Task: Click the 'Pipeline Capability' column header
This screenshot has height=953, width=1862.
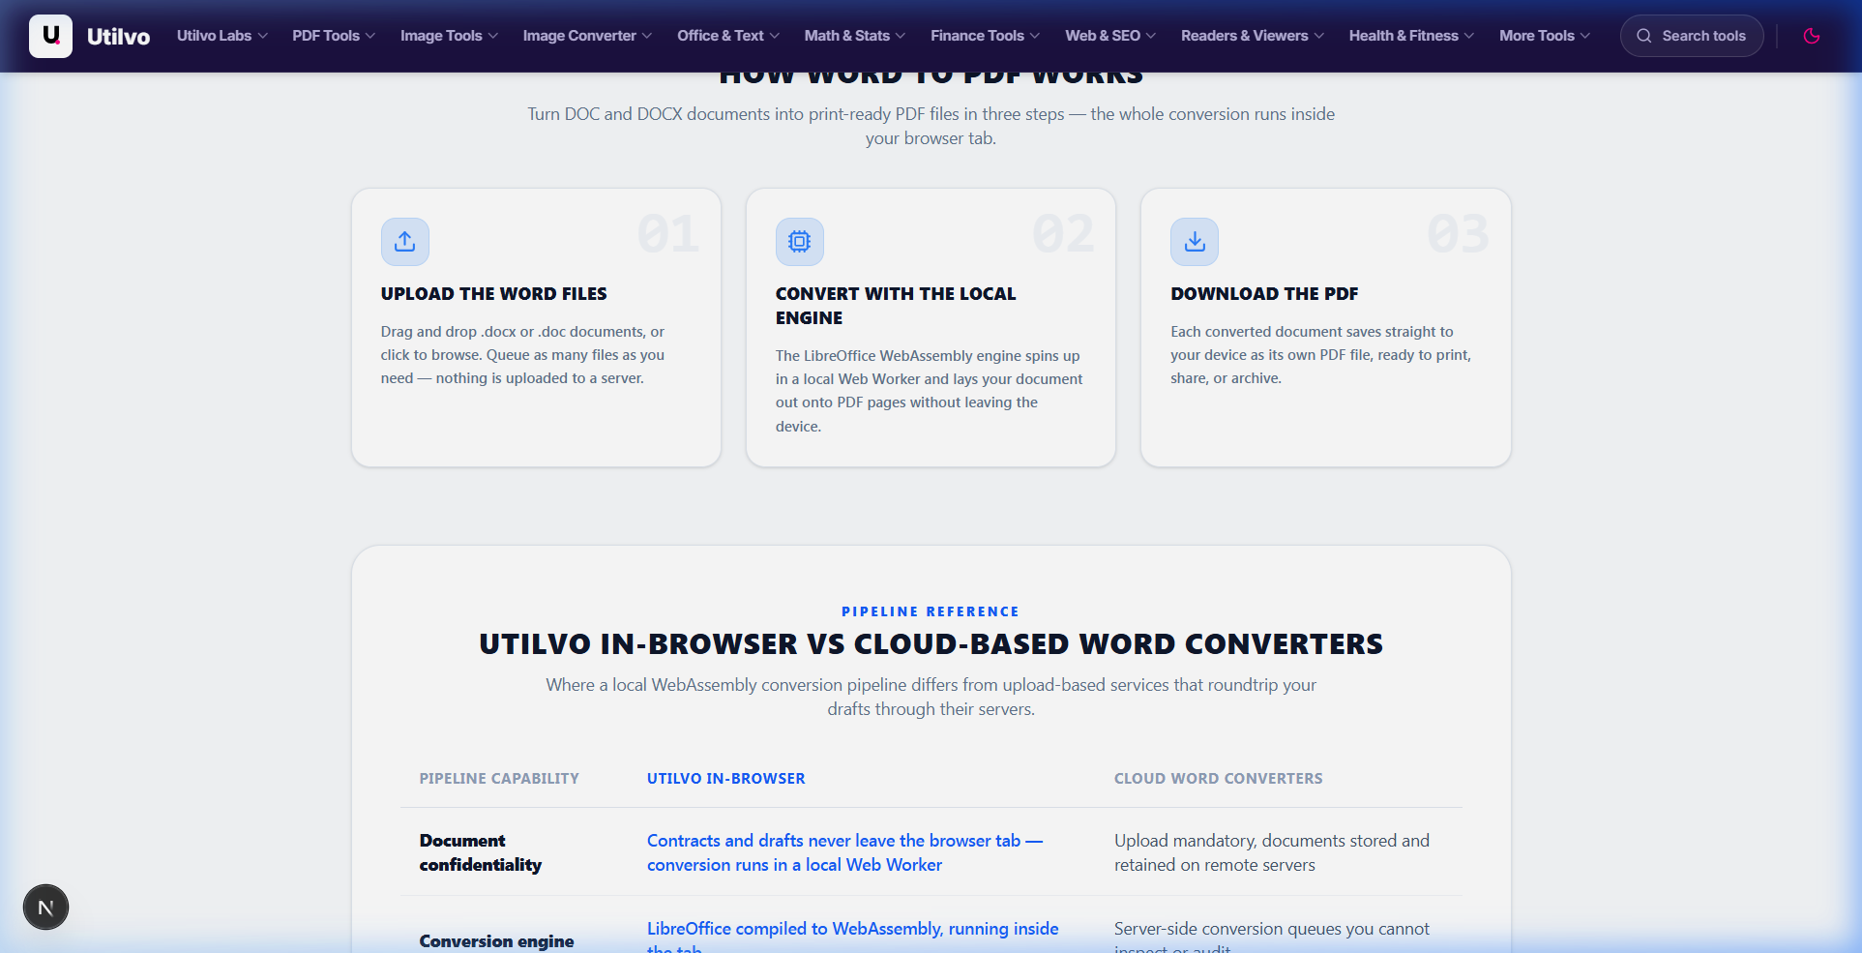Action: point(499,779)
